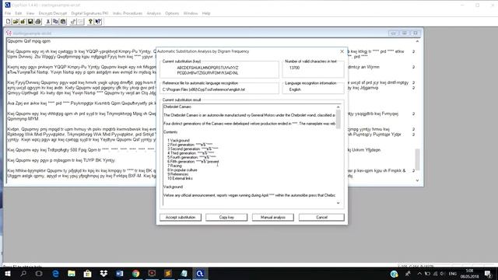Click the taskbar clock and date
This screenshot has width=498, height=280.
tap(470, 274)
